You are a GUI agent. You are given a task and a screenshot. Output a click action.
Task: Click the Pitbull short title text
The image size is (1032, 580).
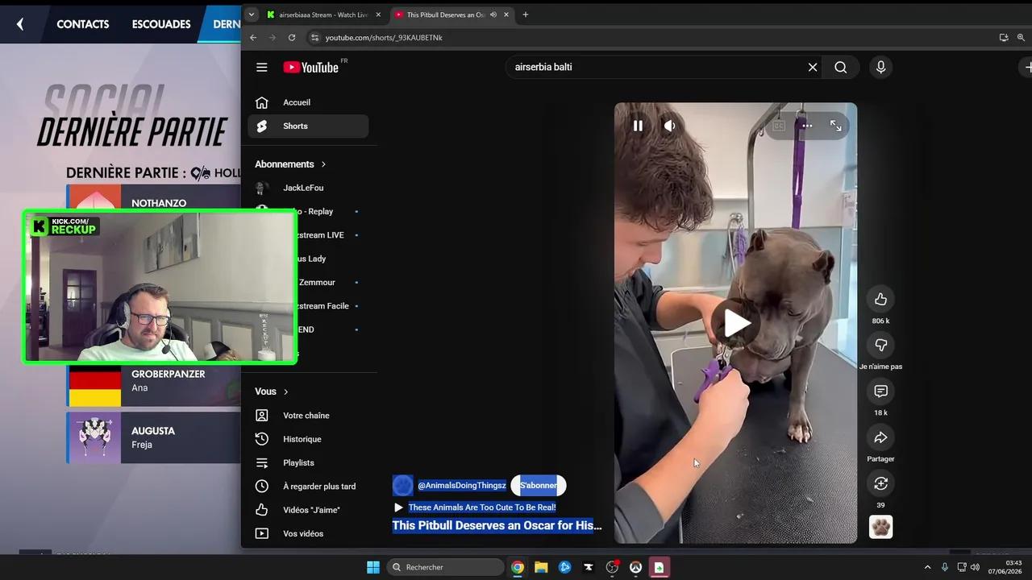(x=497, y=525)
